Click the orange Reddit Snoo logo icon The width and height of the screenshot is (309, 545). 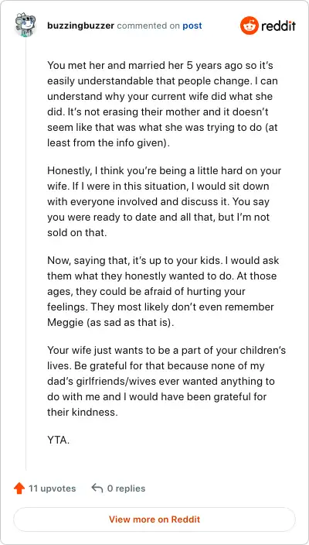click(249, 26)
